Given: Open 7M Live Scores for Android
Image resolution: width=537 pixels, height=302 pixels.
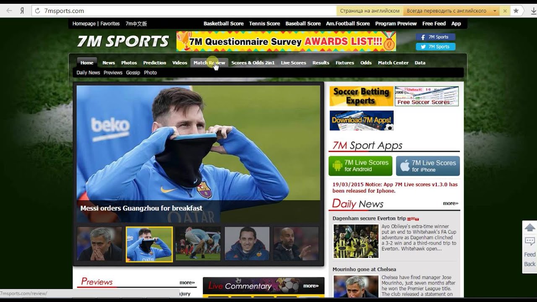Looking at the screenshot, I should [x=360, y=166].
